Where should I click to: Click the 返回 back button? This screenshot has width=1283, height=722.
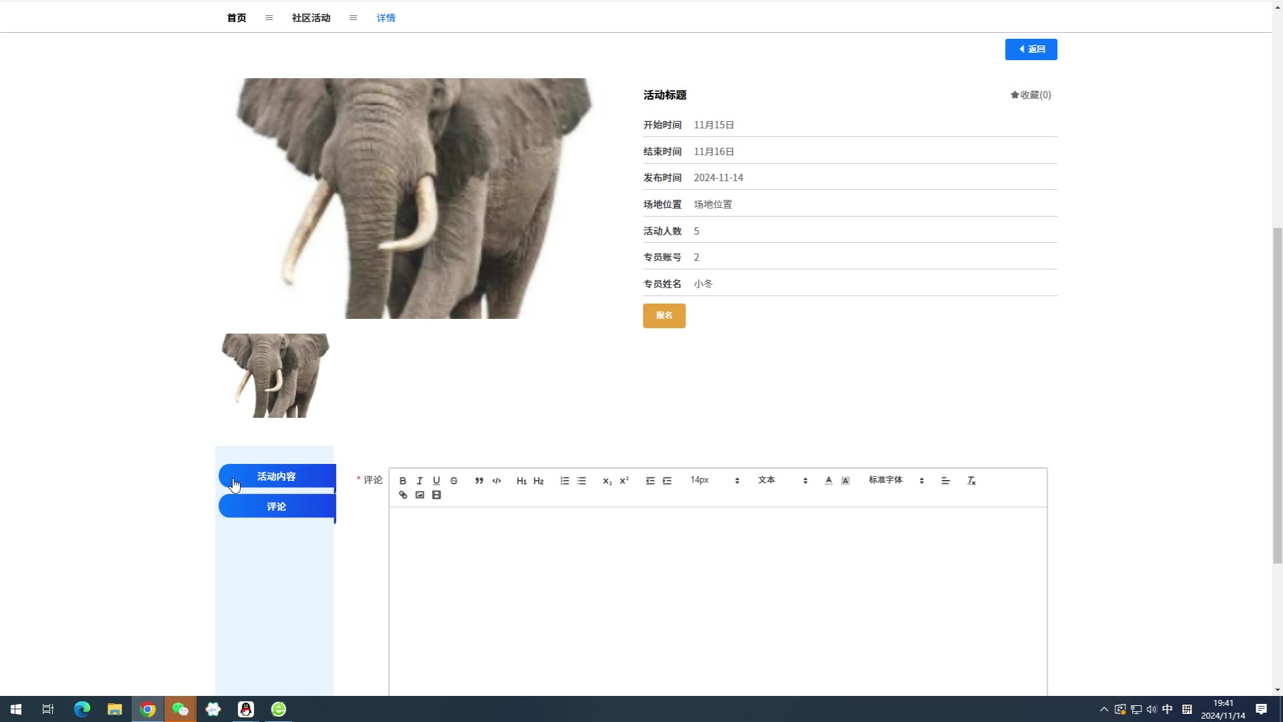pyautogui.click(x=1030, y=49)
